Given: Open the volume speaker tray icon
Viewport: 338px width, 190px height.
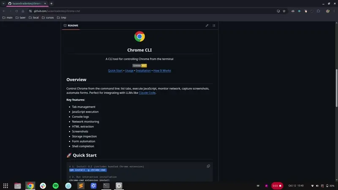Looking at the screenshot, I should click(317, 186).
